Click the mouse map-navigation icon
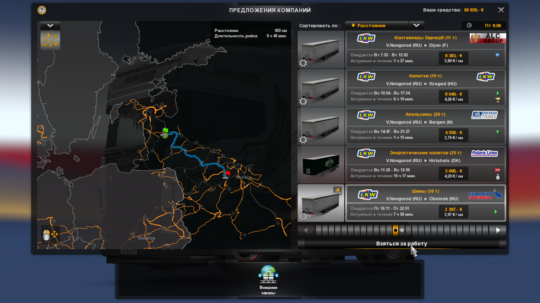This screenshot has width=540, height=303. (47, 235)
